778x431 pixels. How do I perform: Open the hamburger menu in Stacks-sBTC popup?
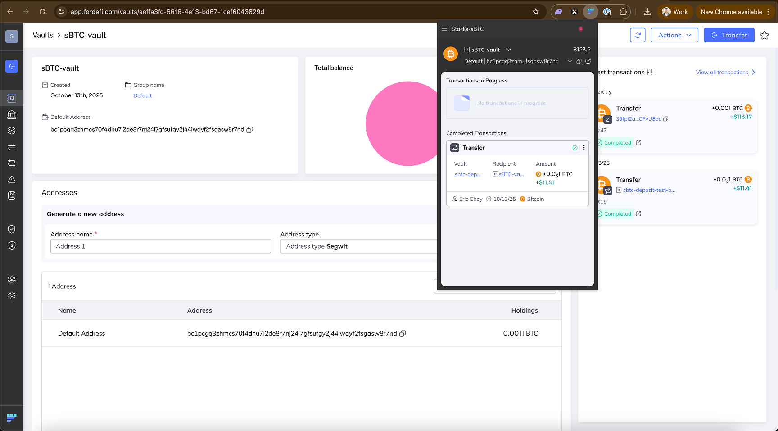(444, 29)
